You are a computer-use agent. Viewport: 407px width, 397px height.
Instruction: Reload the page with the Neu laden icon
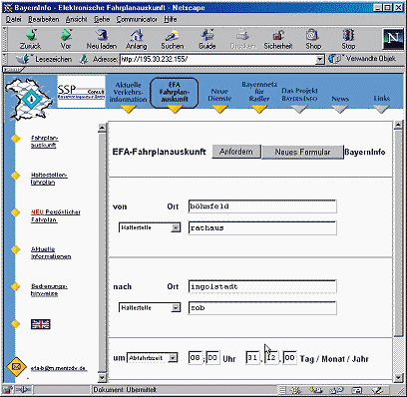tap(102, 35)
